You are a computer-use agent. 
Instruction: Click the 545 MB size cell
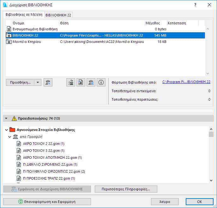(160, 35)
